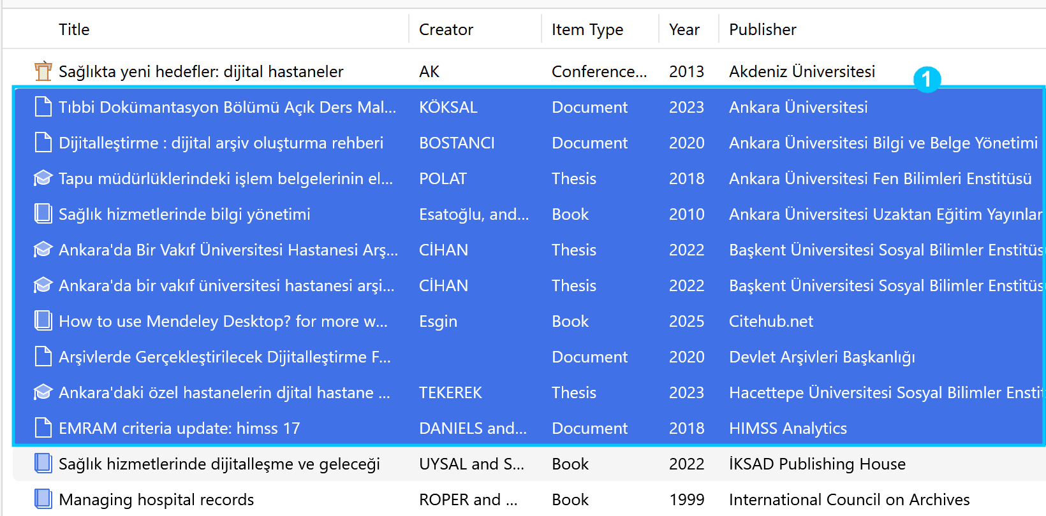Click thesis icon for Ankara'da Bir Vakıf Üniversitesi Hastanesi Arş...
Viewport: 1046px width, 516px height.
(x=43, y=249)
